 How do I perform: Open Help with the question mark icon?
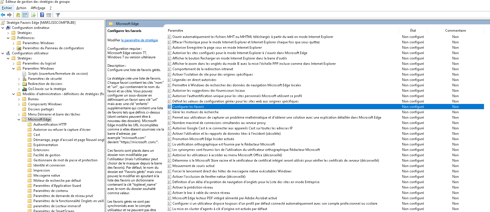pos(42,15)
